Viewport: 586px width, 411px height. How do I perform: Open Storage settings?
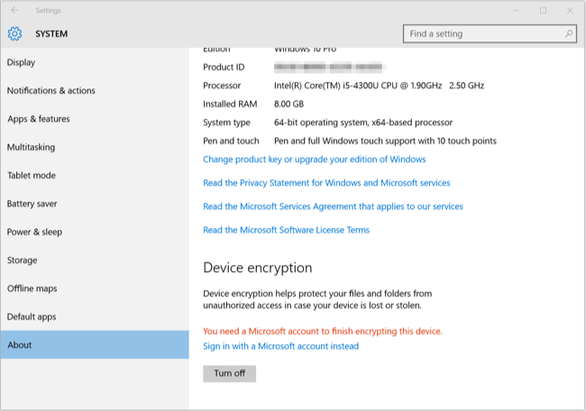23,260
